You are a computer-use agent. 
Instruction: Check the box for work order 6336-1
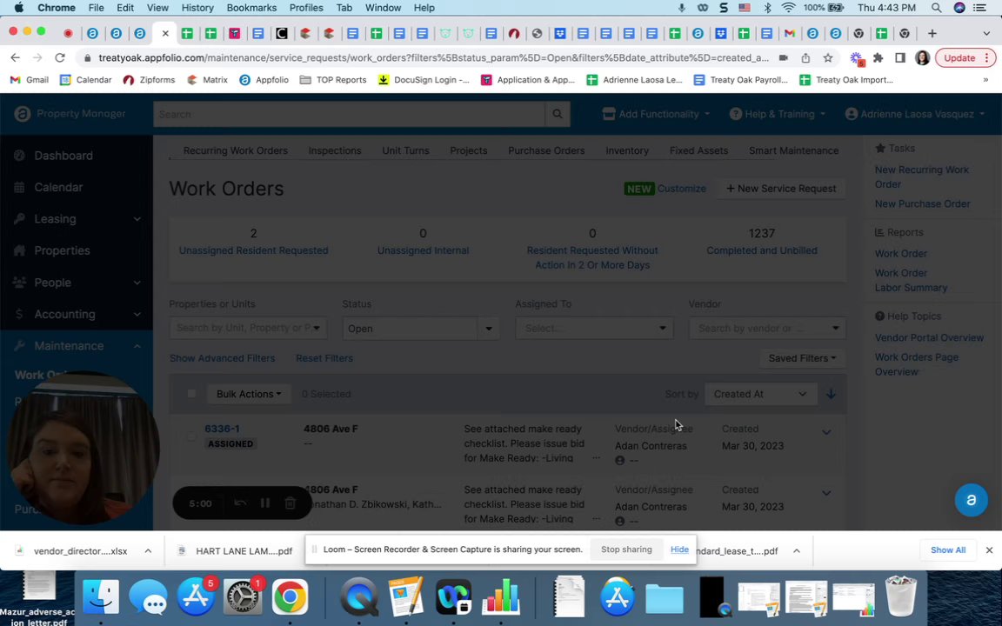click(191, 436)
